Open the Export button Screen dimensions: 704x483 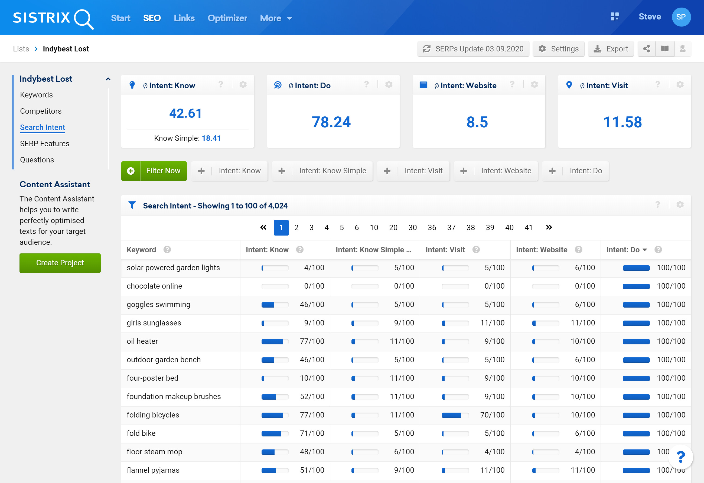pyautogui.click(x=611, y=49)
